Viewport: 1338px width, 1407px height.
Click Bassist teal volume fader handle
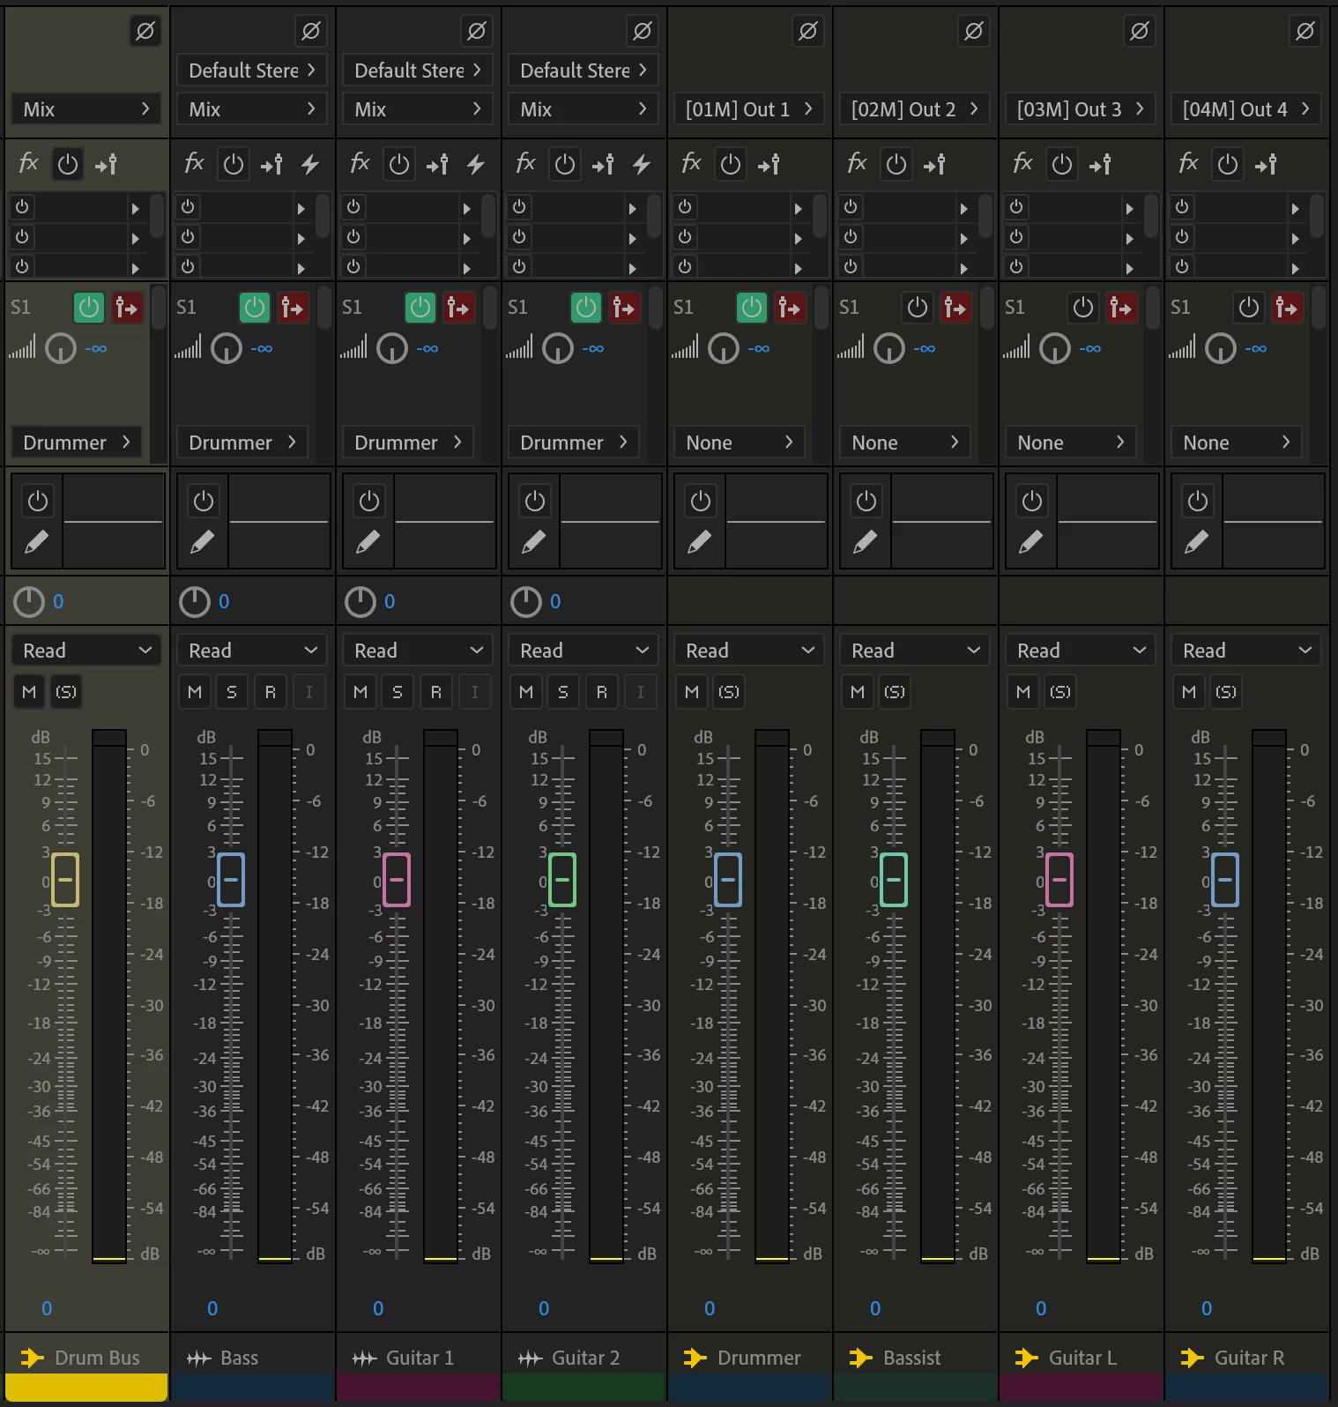click(894, 880)
